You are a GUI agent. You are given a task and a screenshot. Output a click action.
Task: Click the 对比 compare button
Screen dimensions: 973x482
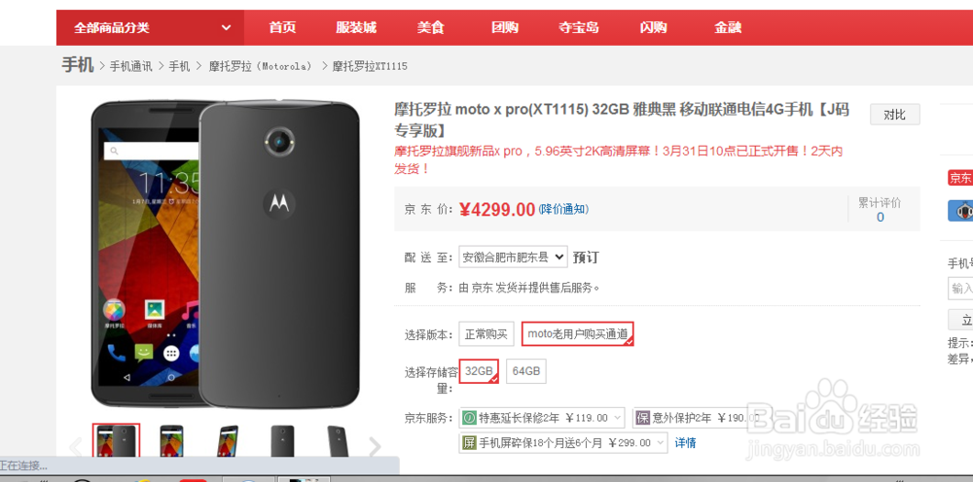[895, 115]
